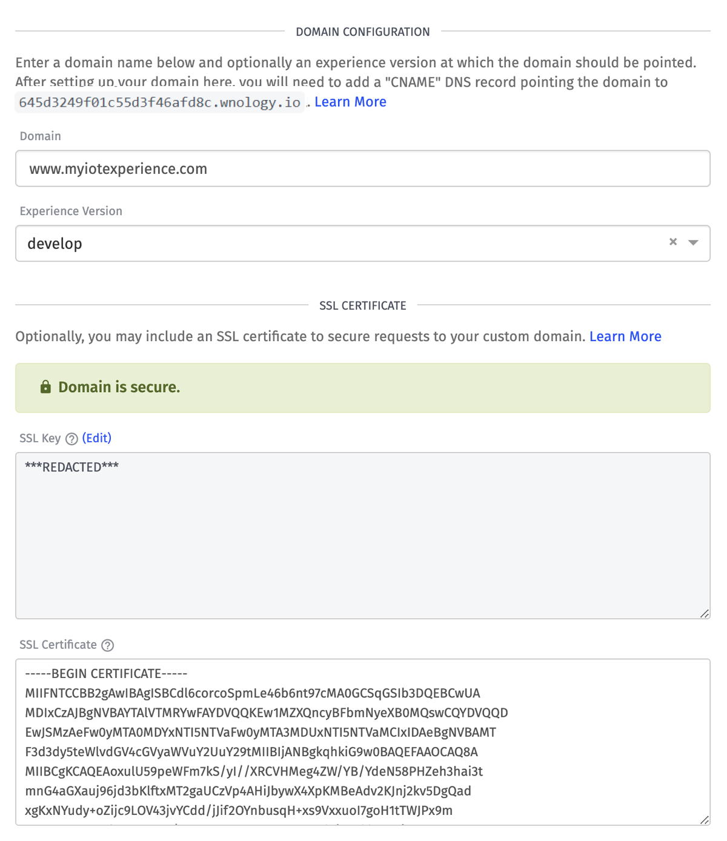Click the lock icon in secure banner
This screenshot has width=727, height=841.
pyautogui.click(x=45, y=387)
